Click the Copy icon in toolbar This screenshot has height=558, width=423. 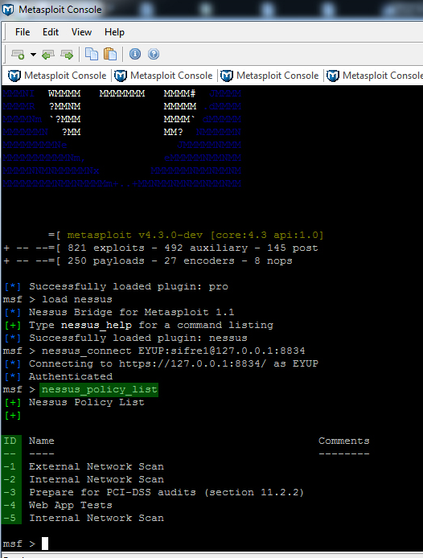pos(92,54)
